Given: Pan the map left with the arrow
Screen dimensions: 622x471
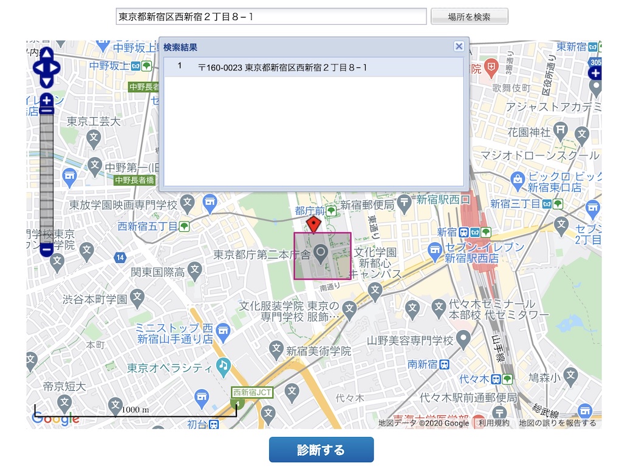Looking at the screenshot, I should [x=38, y=68].
